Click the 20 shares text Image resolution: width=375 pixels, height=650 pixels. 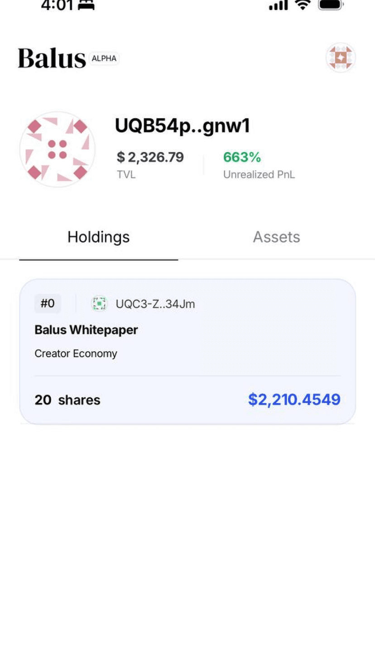pos(67,400)
